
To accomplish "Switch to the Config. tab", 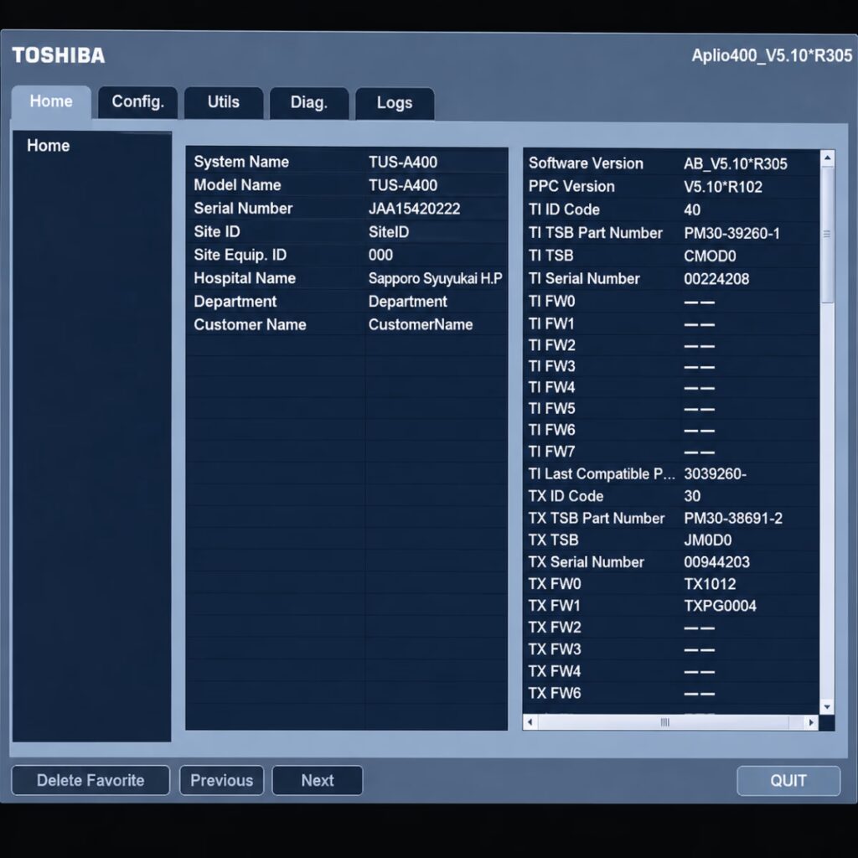I will [138, 102].
